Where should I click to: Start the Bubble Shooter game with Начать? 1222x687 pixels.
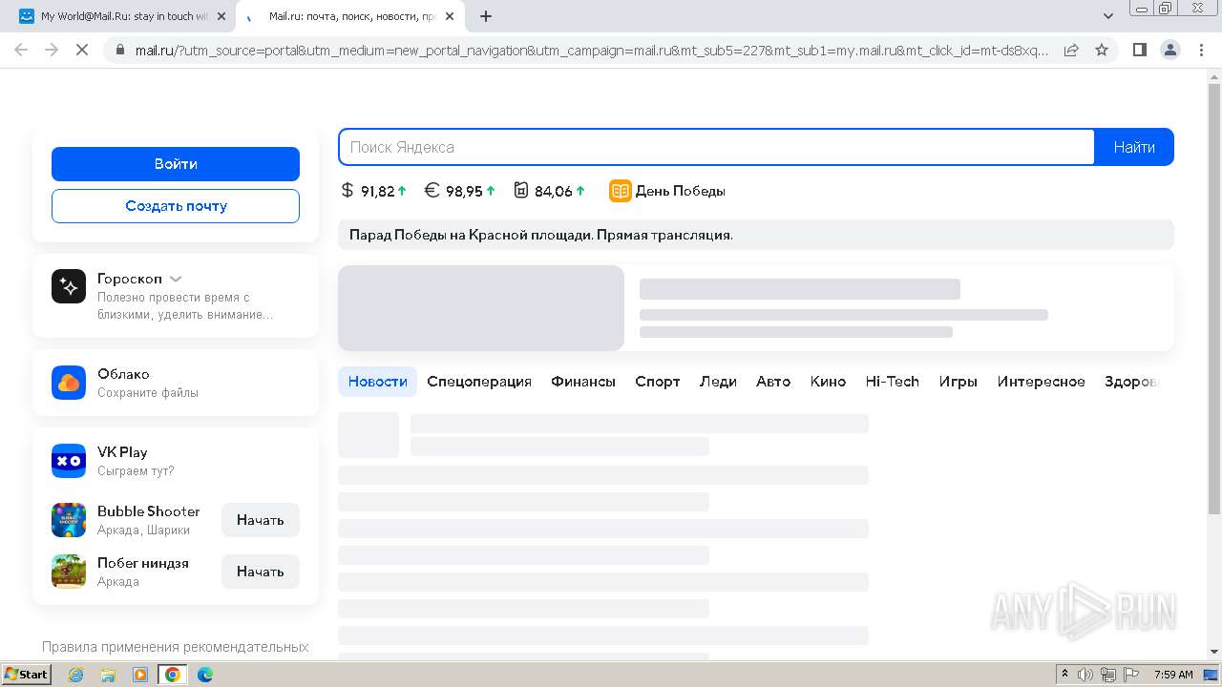pyautogui.click(x=261, y=520)
